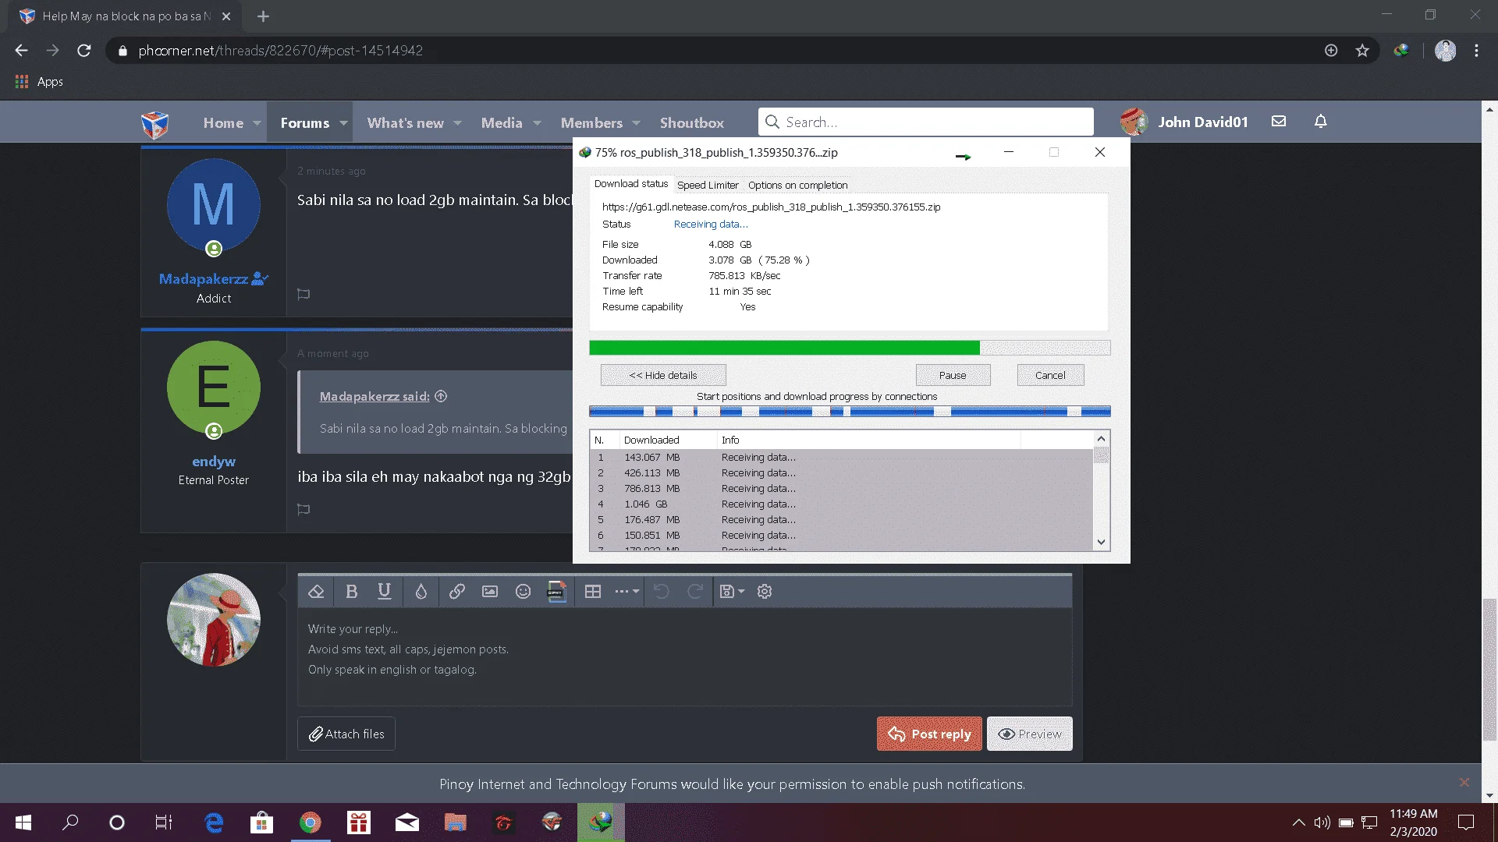Click page vertical scrollbar thumb
Viewport: 1498px width, 842px height.
[x=1489, y=669]
